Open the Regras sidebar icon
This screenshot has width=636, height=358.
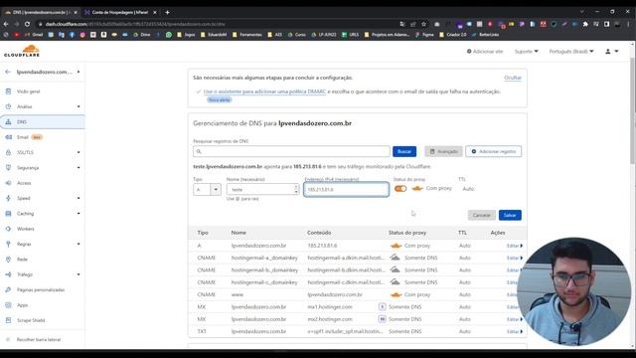pyautogui.click(x=9, y=244)
